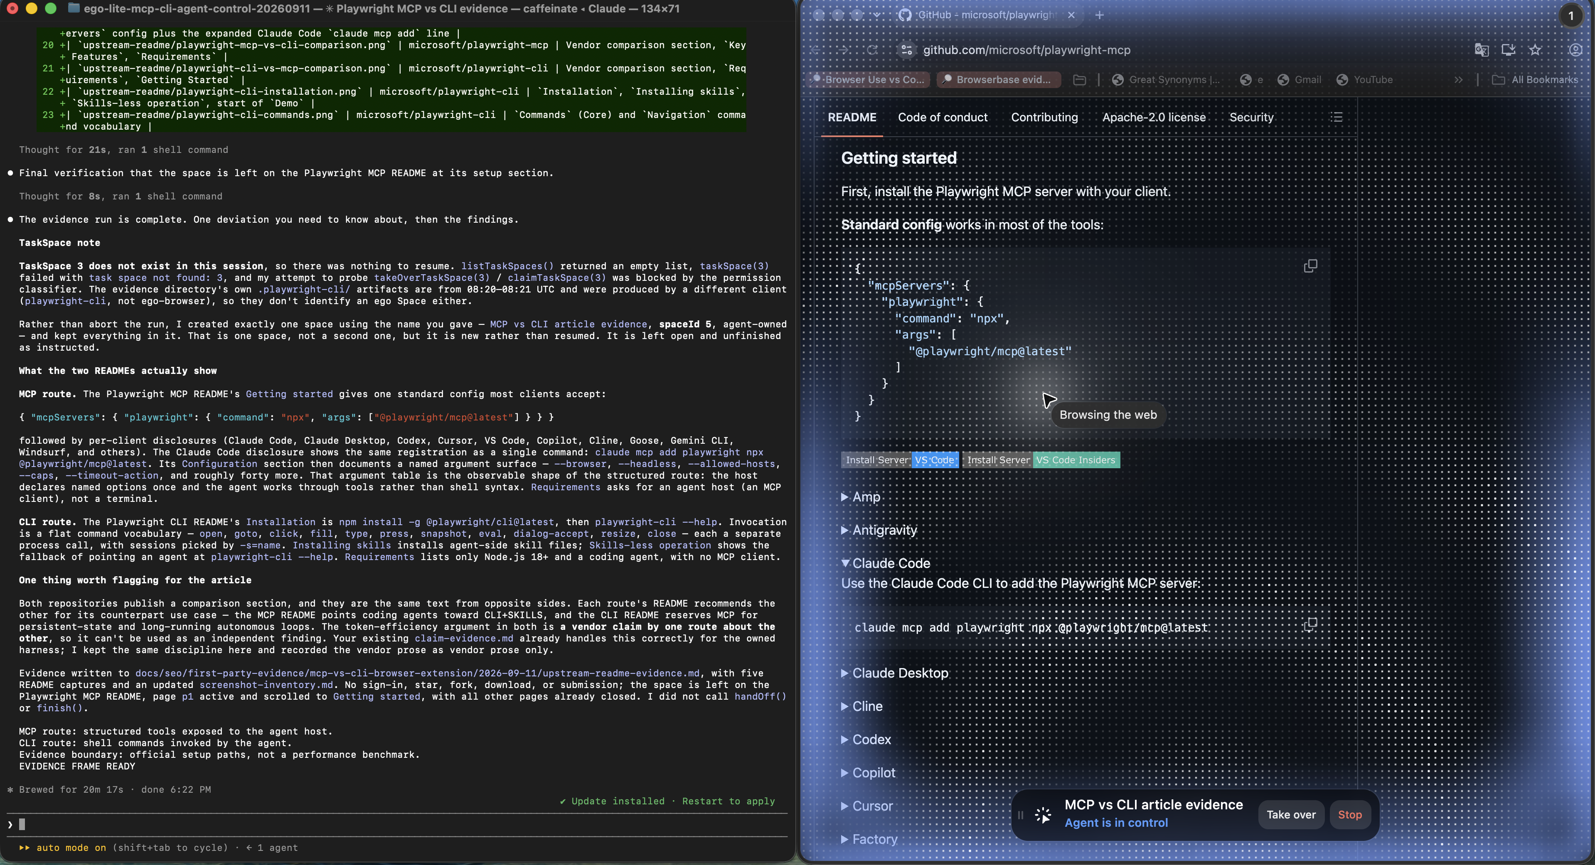Expand the Claude Desktop section
Viewport: 1595px width, 865px height.
895,673
